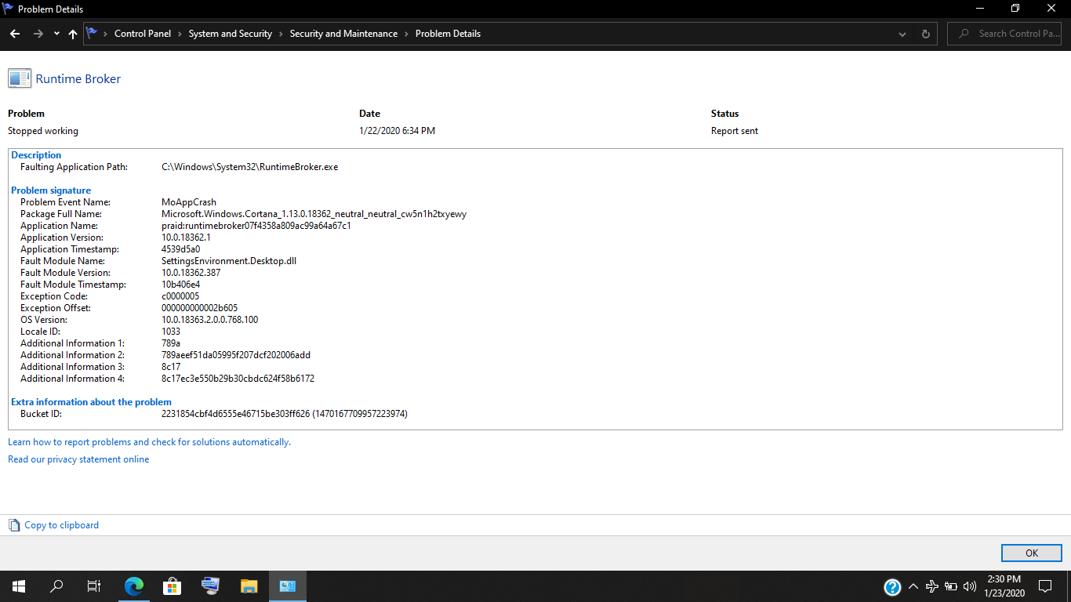
Task: Open Read our privacy statement online
Action: [x=78, y=459]
